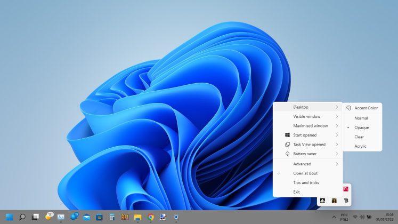Open the Windows Start menu
Screen dimensions: 398x224
(x=10, y=217)
